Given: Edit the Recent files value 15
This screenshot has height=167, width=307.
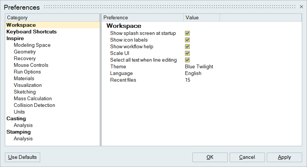Looking at the screenshot, I should (188, 80).
